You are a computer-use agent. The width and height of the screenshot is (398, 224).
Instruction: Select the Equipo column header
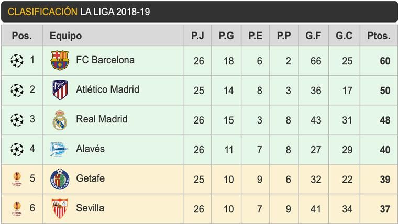(65, 36)
